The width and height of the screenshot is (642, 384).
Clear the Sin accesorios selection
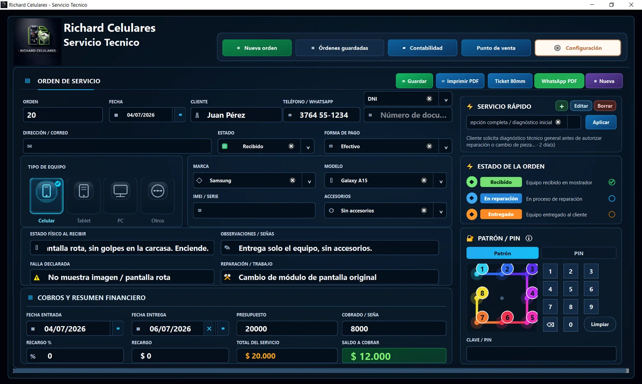coord(424,210)
